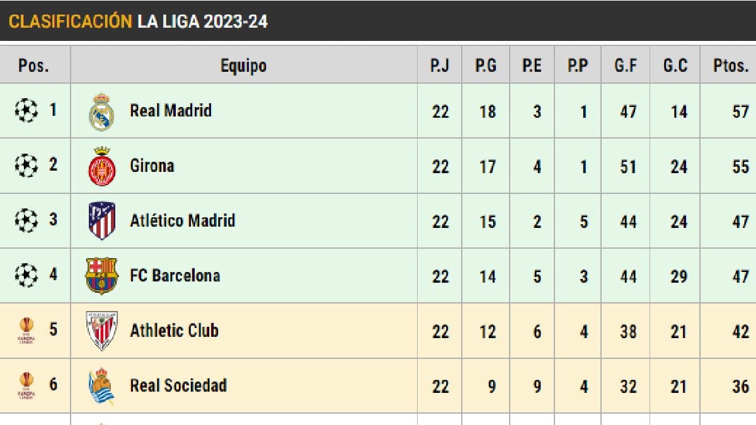
Task: Click the Clasificación La Liga 2023-24 title
Action: click(x=138, y=21)
